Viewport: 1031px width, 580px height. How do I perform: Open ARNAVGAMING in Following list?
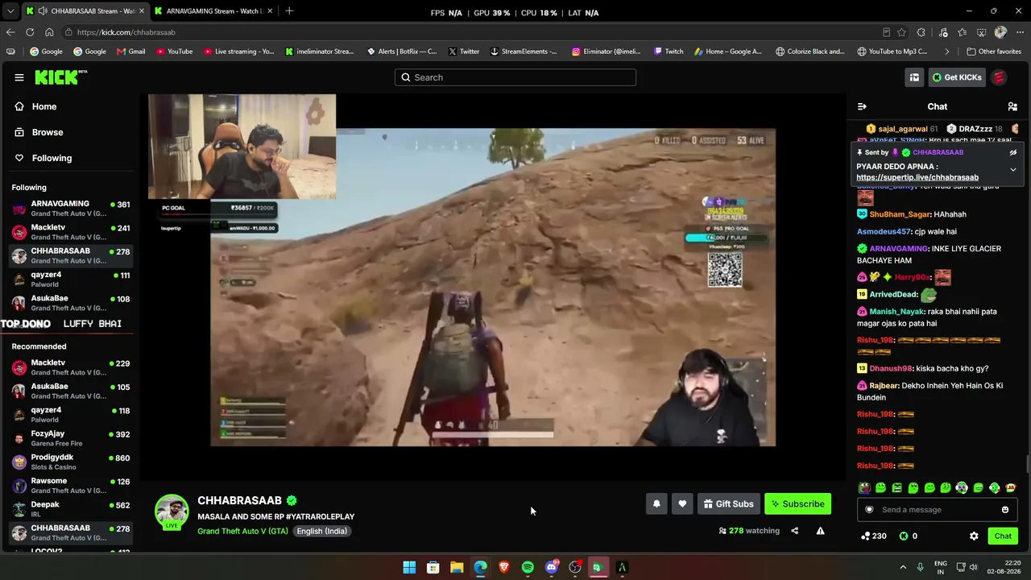[70, 209]
